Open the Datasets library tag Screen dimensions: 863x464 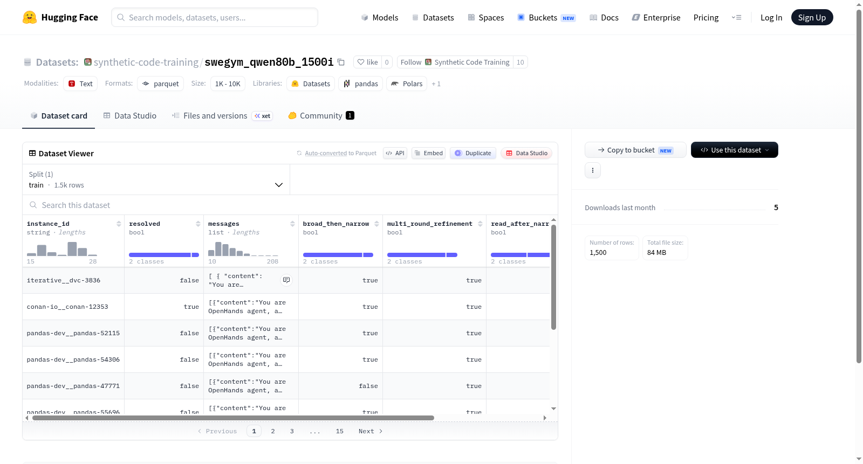click(311, 84)
